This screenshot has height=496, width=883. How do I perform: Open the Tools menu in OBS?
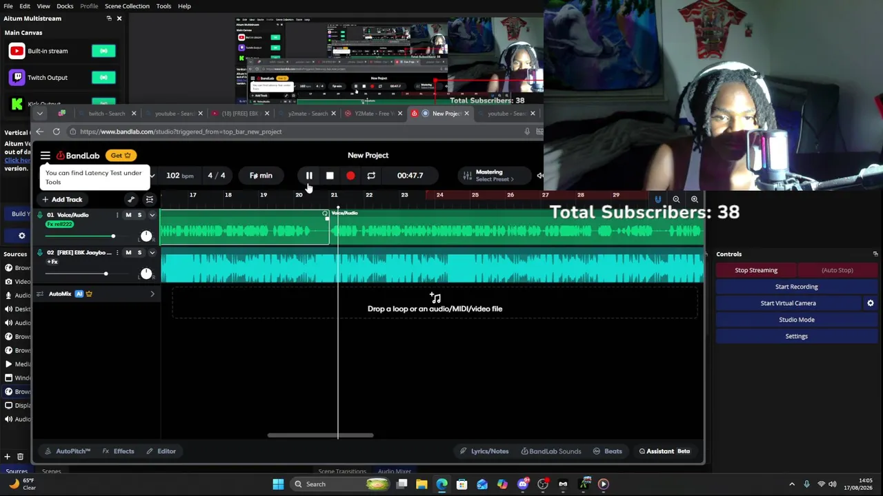(x=163, y=6)
